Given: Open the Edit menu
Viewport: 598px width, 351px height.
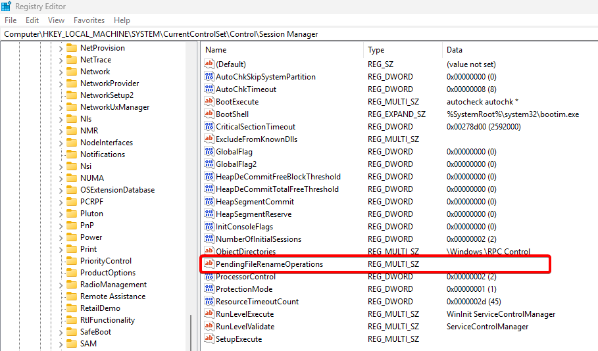Looking at the screenshot, I should point(32,20).
